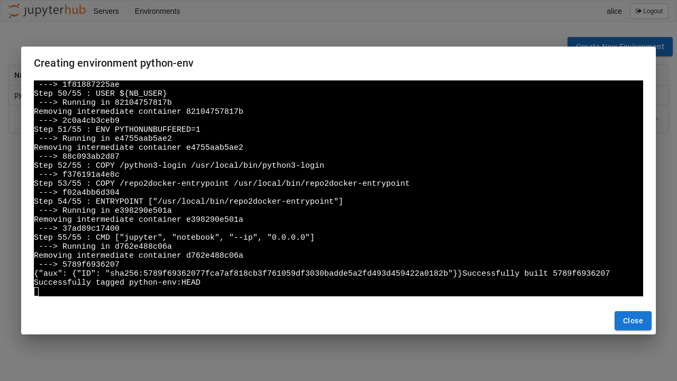Click the Step 55/55 CMD log line
The image size is (677, 381).
tap(174, 238)
